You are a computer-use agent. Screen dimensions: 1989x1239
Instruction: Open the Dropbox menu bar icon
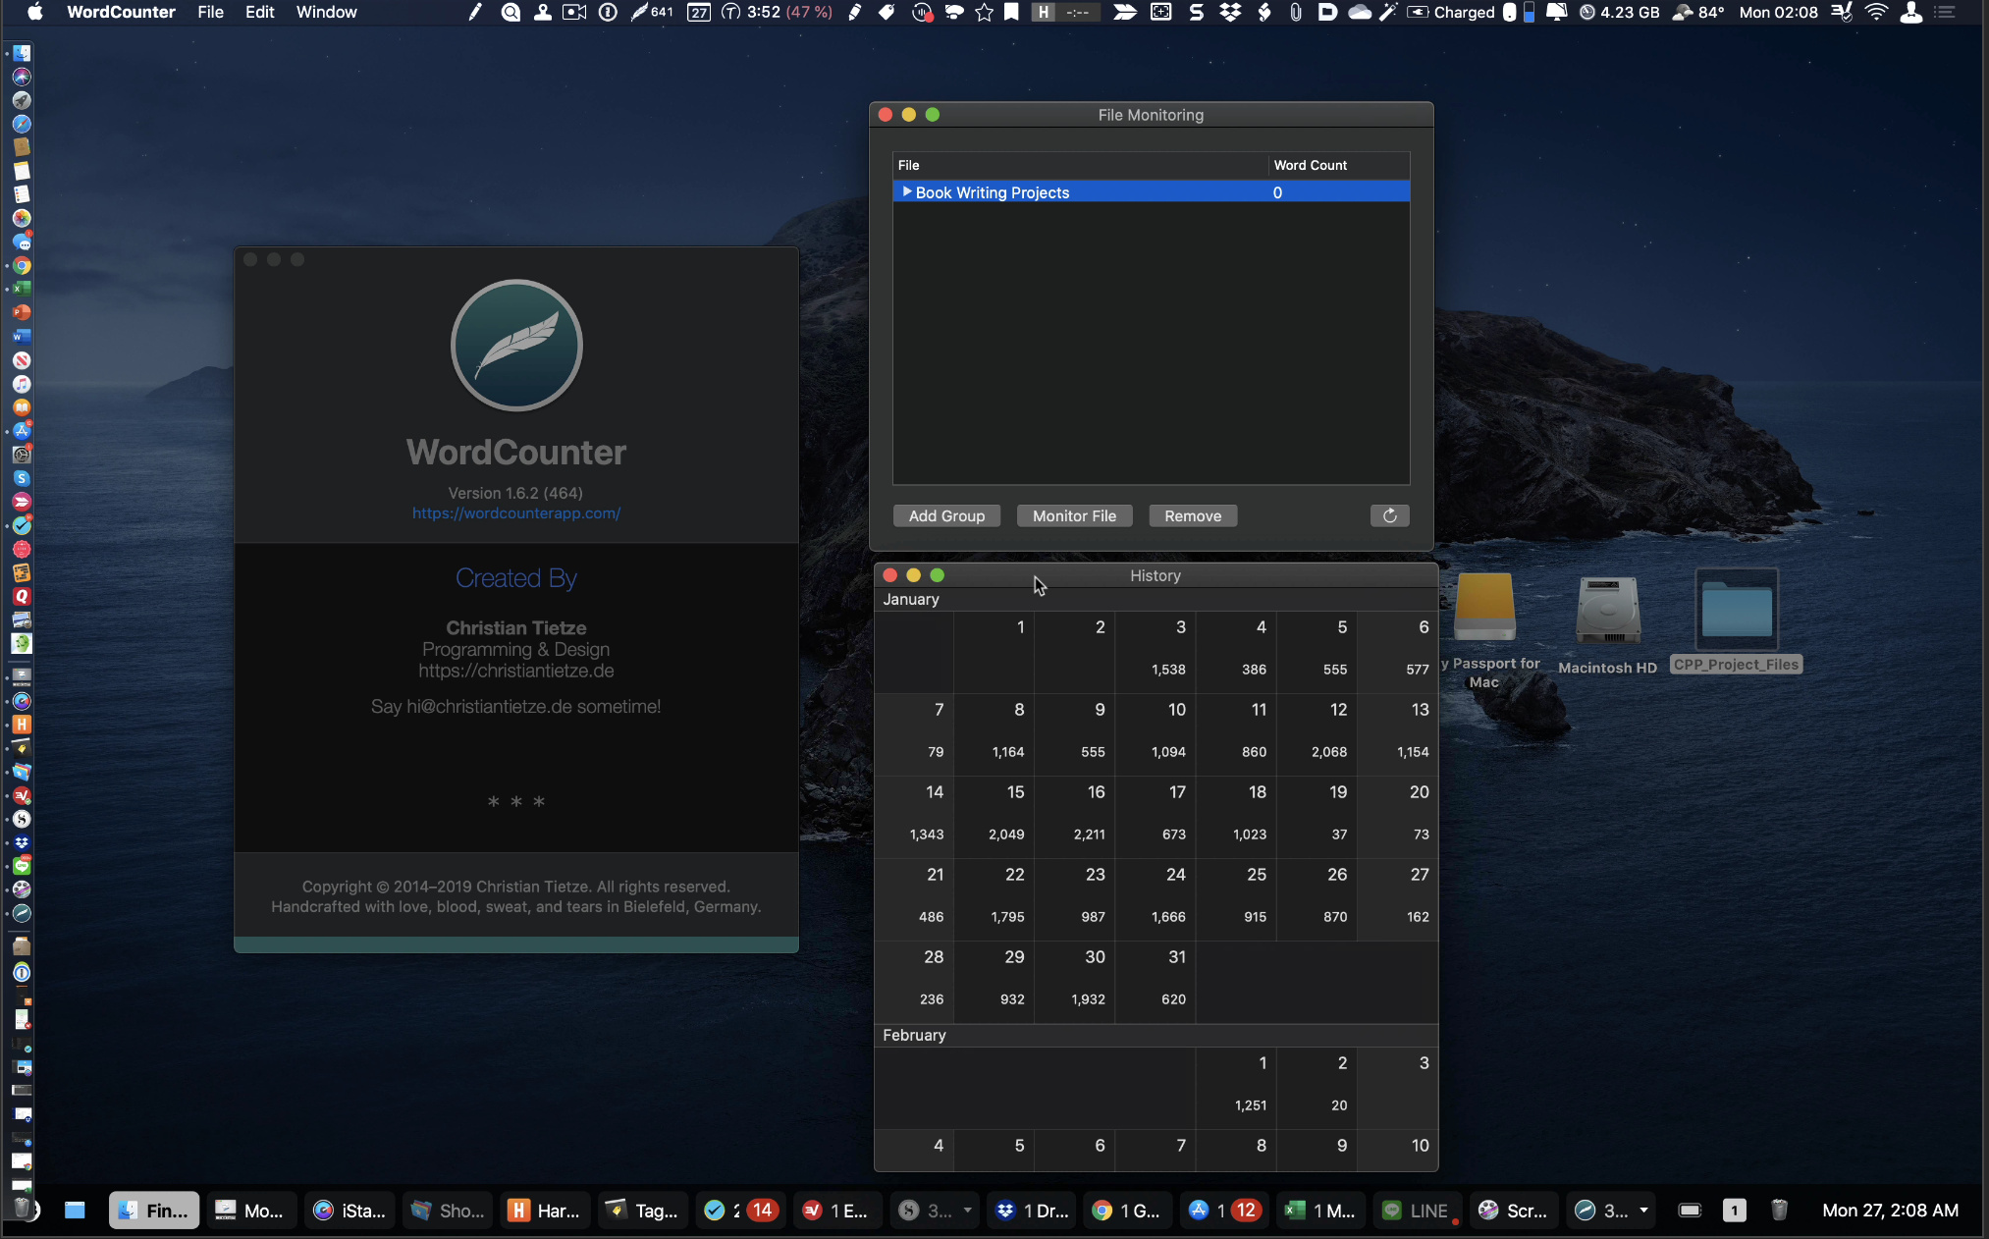click(x=1230, y=12)
